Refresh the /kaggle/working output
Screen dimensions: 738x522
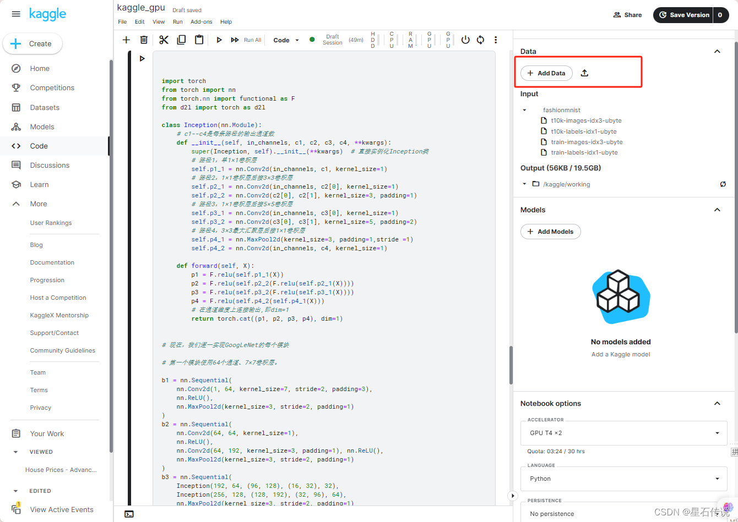point(723,184)
